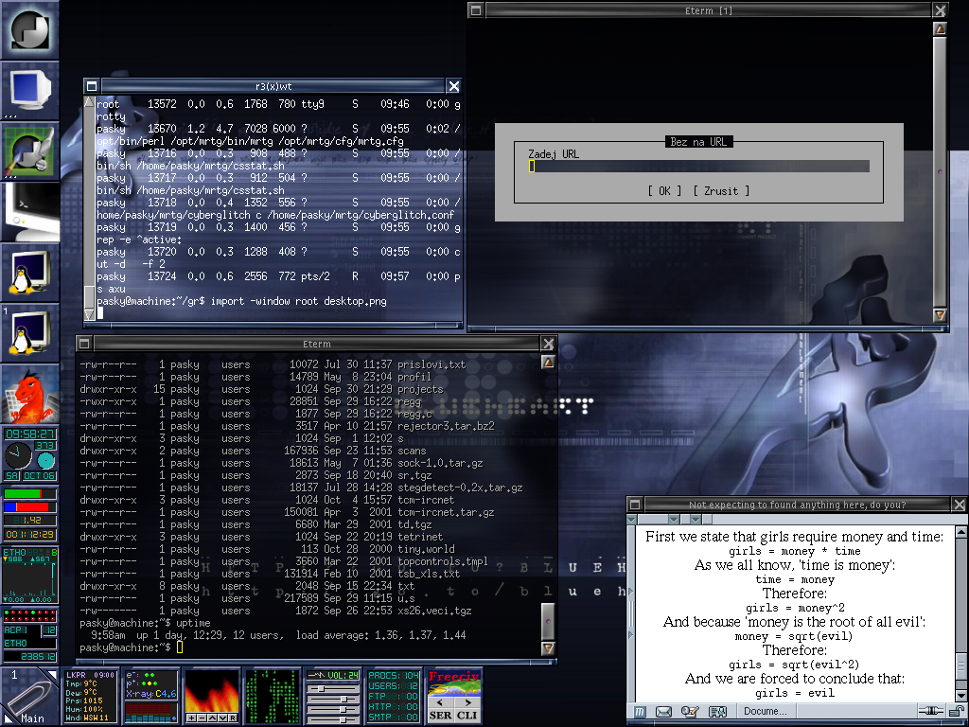This screenshot has width=969, height=727.
Task: Click the bottom-left arrow on the Main clip
Action: pos(8,719)
